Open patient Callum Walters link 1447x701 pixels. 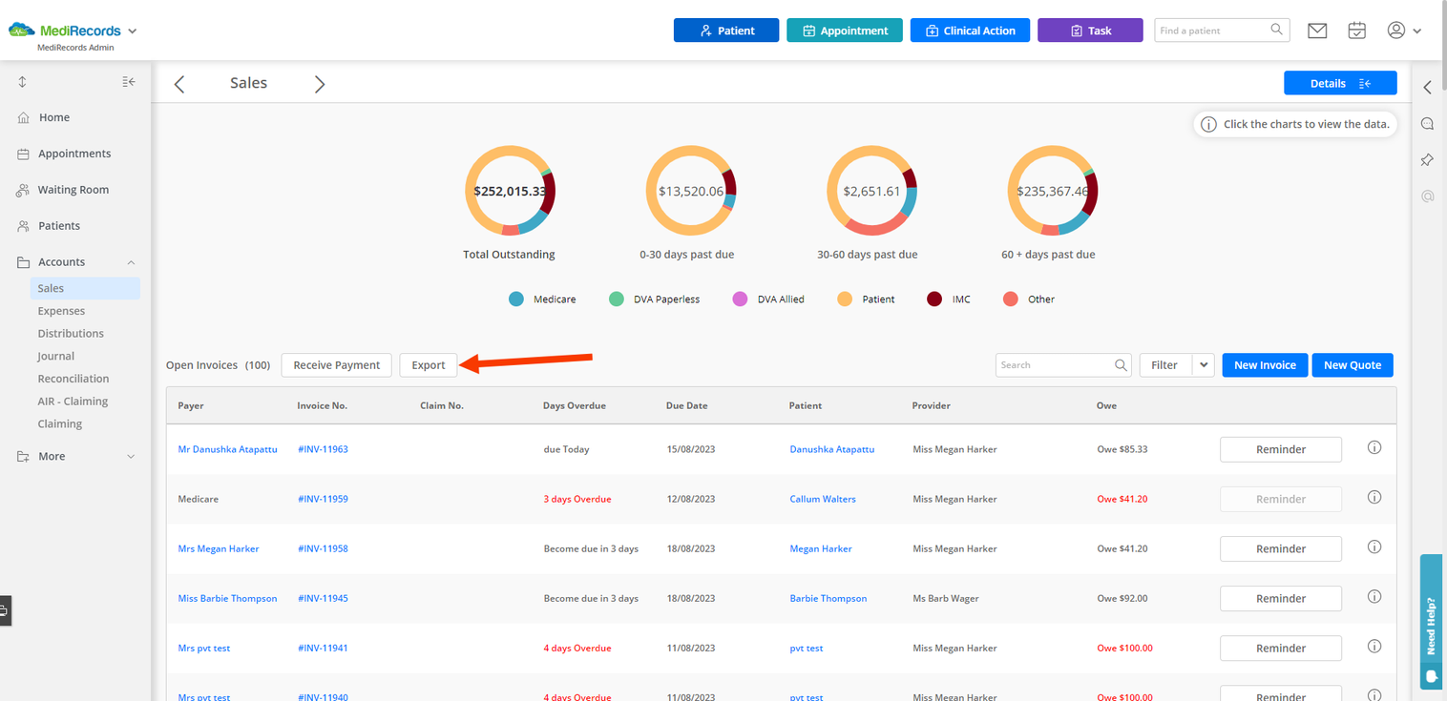[x=823, y=499]
